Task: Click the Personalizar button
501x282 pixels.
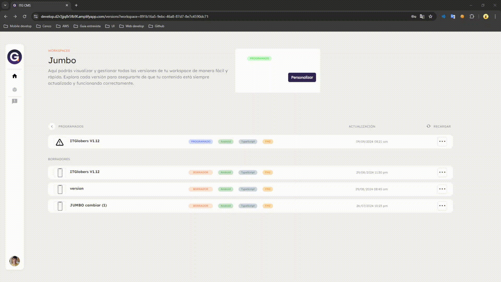Action: tap(302, 77)
